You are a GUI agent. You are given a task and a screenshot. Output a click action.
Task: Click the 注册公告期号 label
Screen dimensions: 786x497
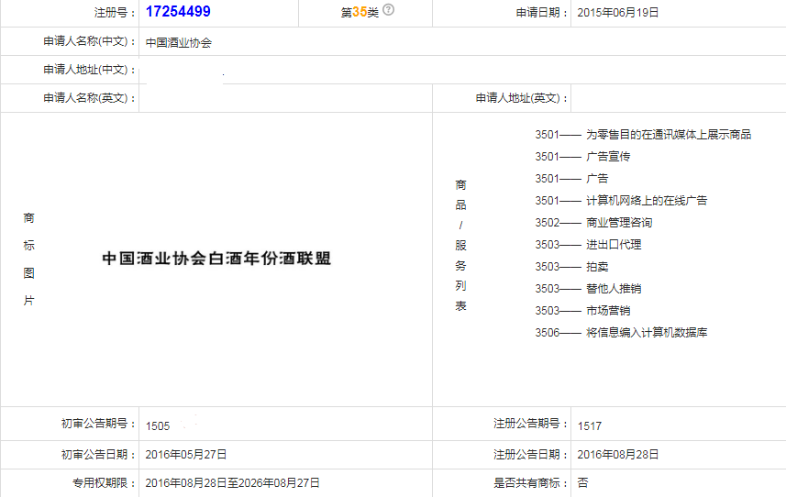[531, 424]
